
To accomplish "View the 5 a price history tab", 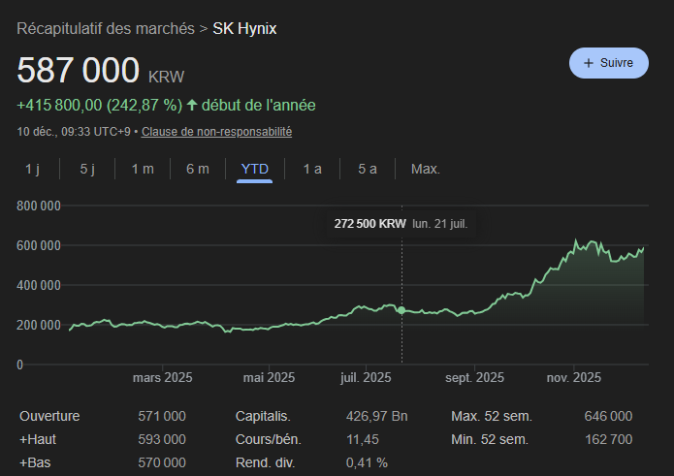I will pos(368,169).
